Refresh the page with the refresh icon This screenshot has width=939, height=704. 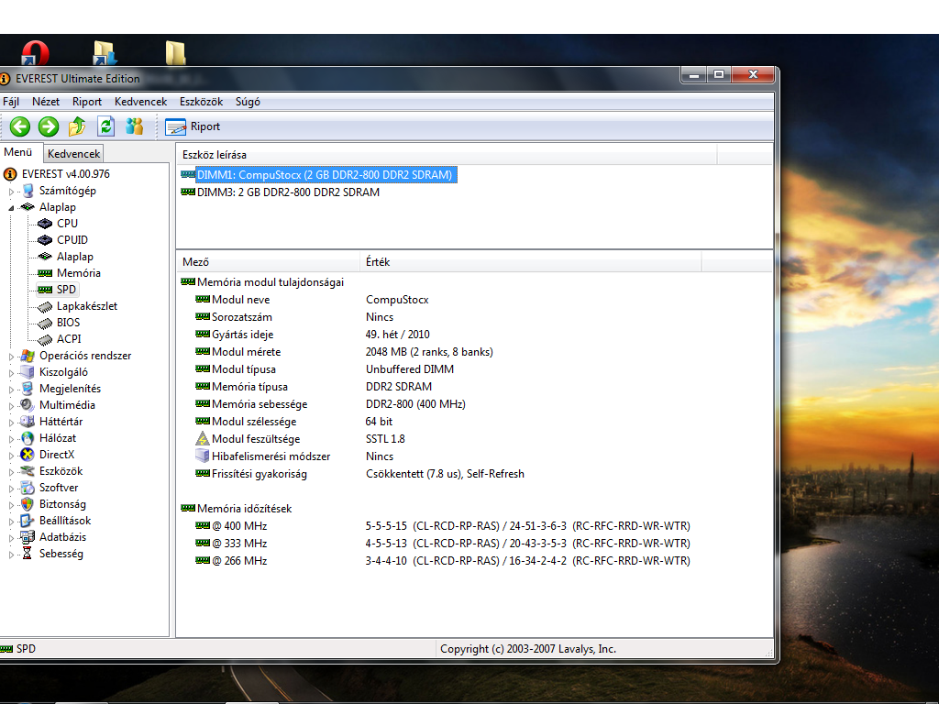pos(106,126)
